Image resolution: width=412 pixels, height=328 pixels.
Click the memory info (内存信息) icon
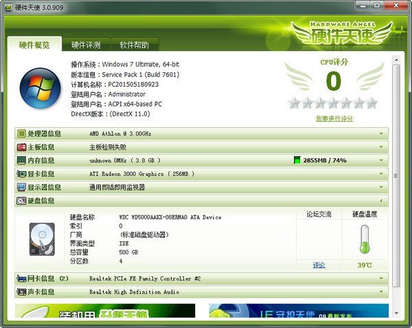pyautogui.click(x=21, y=160)
